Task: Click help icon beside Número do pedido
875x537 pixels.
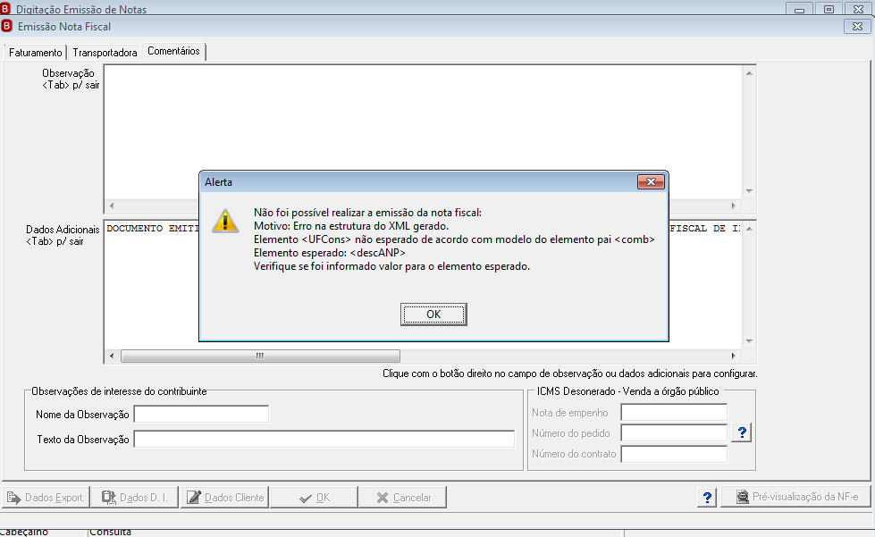Action: [742, 432]
